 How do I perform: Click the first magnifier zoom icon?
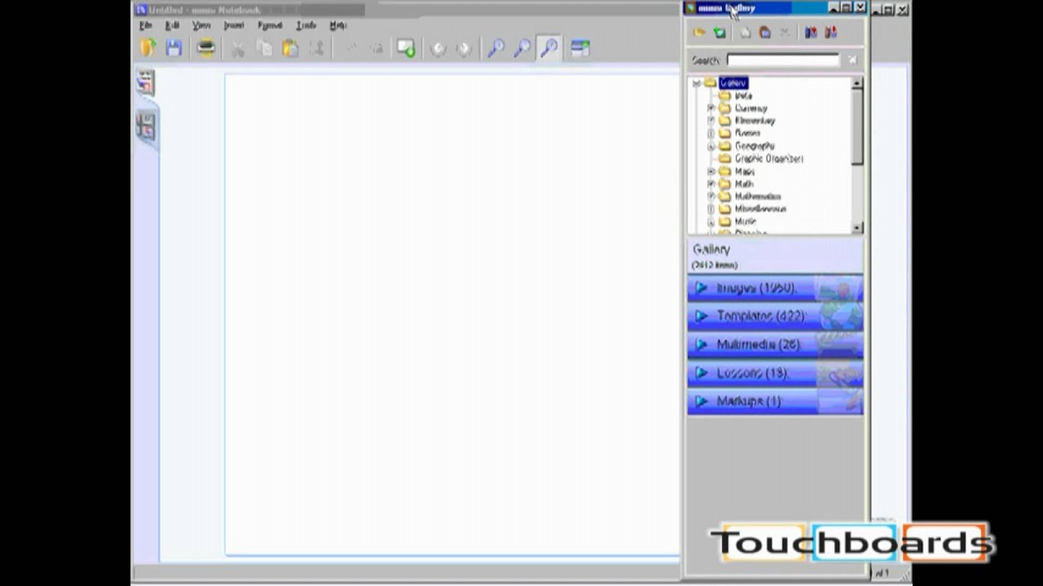pos(495,49)
